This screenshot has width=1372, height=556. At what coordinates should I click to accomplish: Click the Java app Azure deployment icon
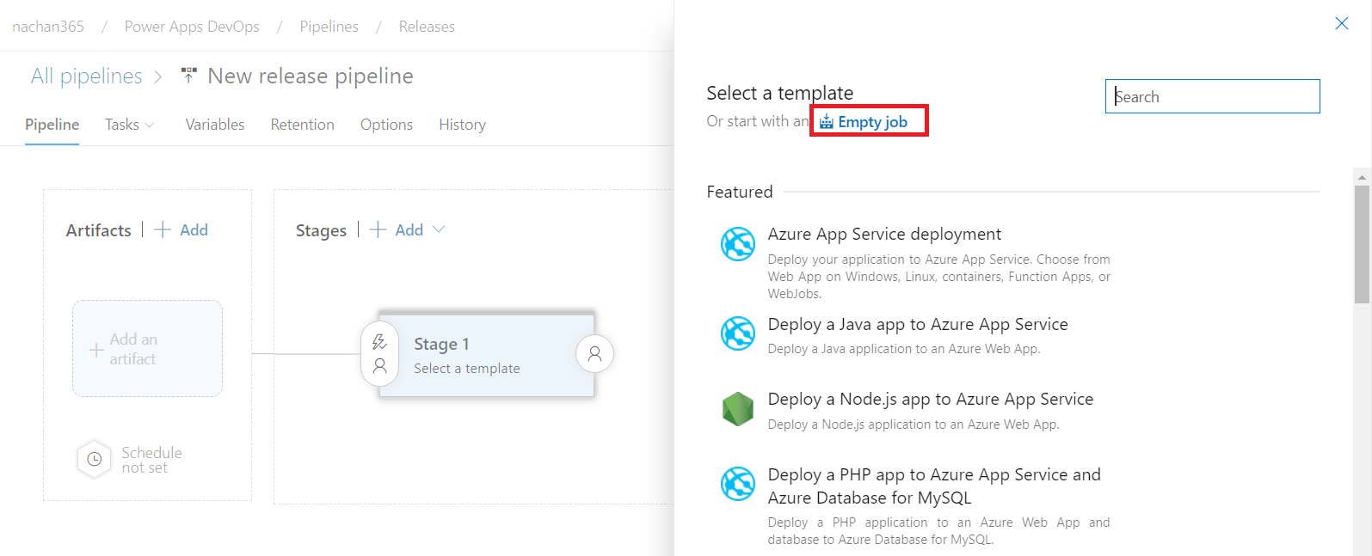pos(737,333)
